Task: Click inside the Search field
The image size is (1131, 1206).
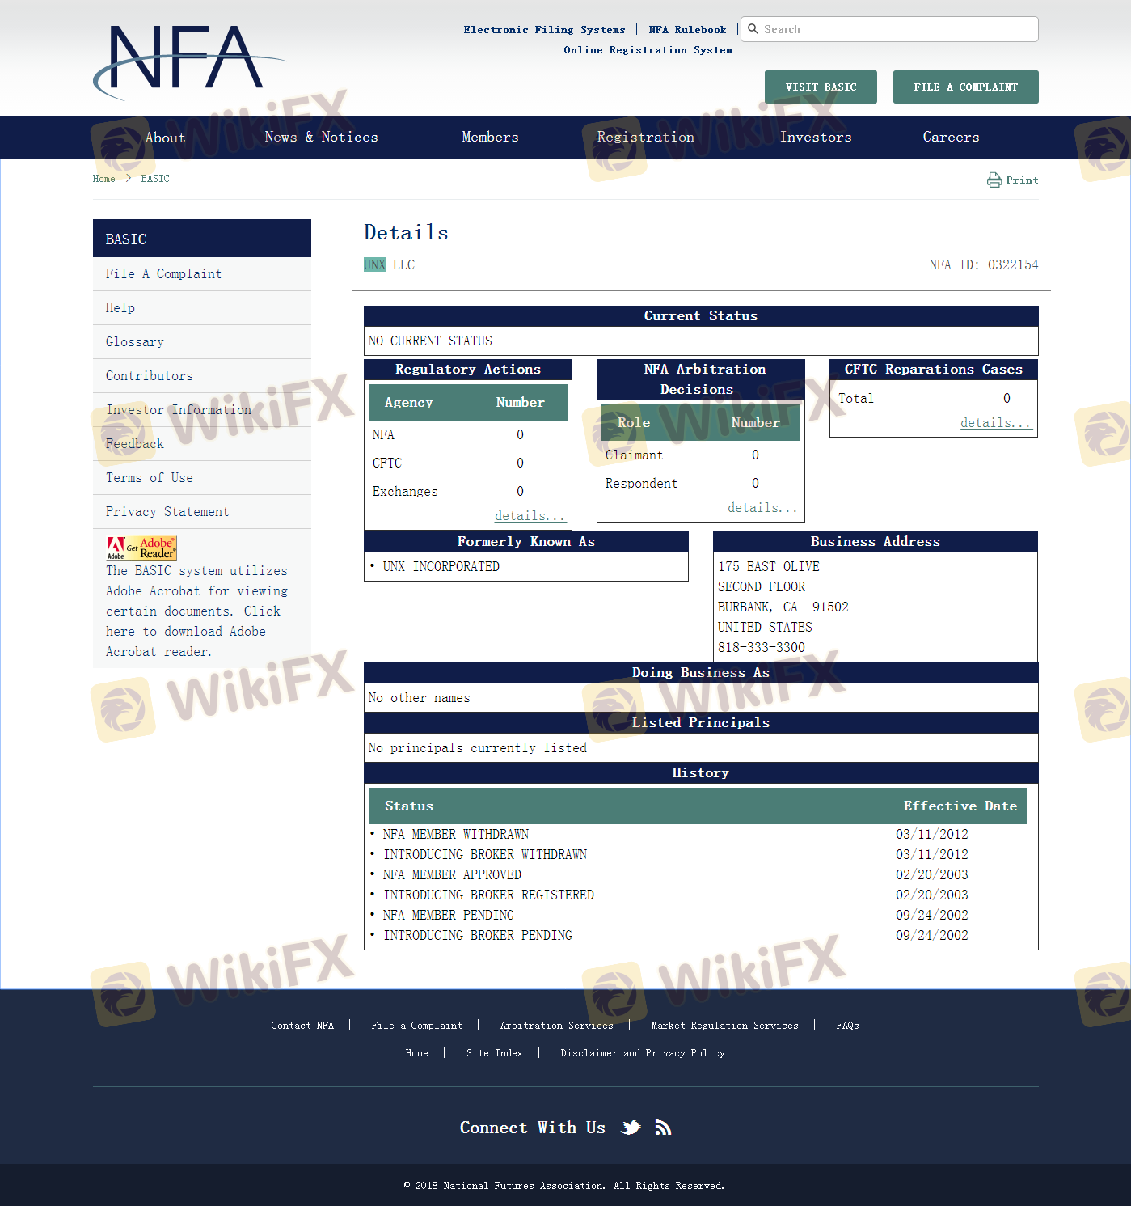Action: click(897, 29)
